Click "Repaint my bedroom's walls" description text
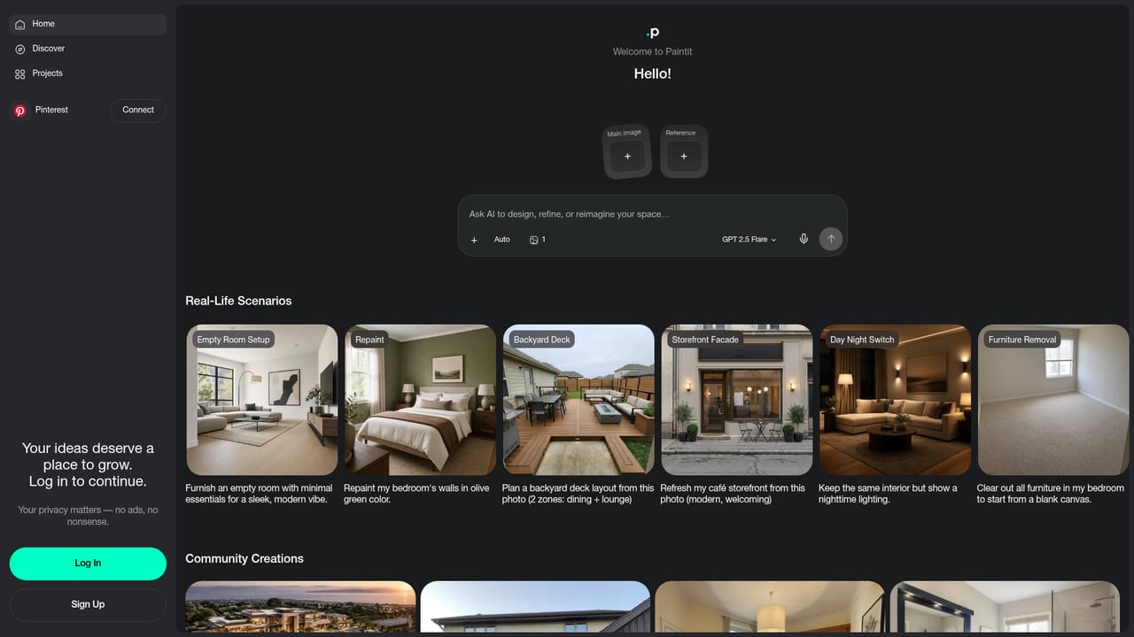Screen dimensions: 1134x637 (x=416, y=494)
